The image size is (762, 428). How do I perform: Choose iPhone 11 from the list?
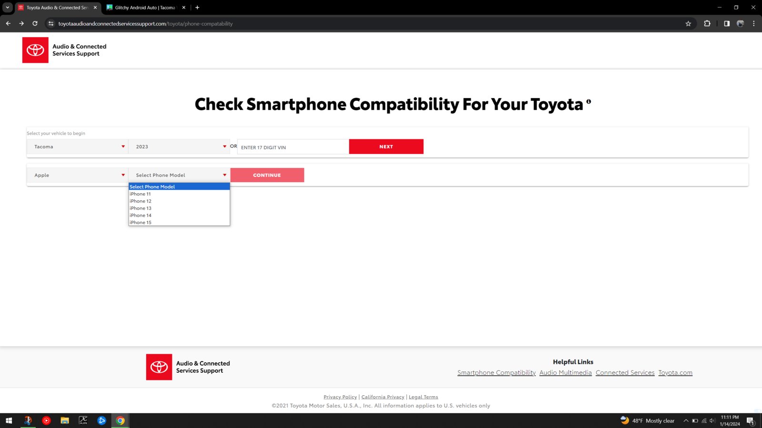click(179, 194)
